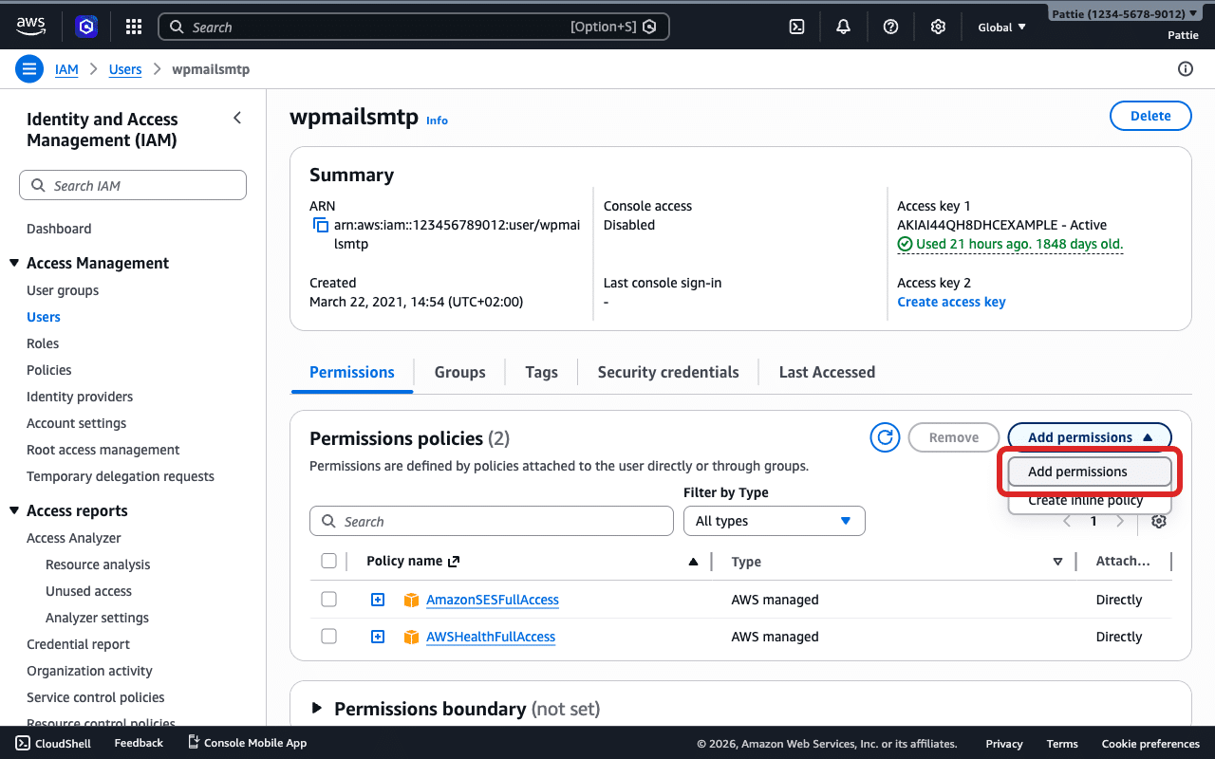Open the settings gear in top bar
Image resolution: width=1215 pixels, height=759 pixels.
(x=938, y=27)
